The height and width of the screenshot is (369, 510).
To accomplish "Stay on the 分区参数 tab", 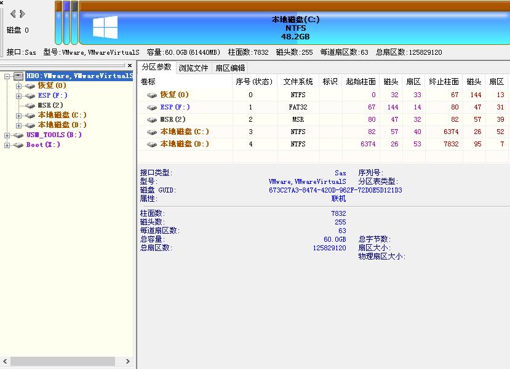I will 158,68.
